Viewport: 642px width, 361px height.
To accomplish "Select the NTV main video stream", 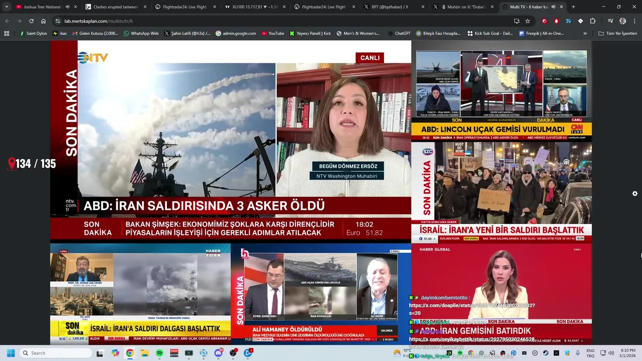I will point(231,141).
